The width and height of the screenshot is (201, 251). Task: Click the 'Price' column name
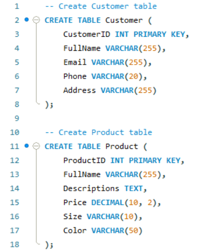[x=75, y=202]
